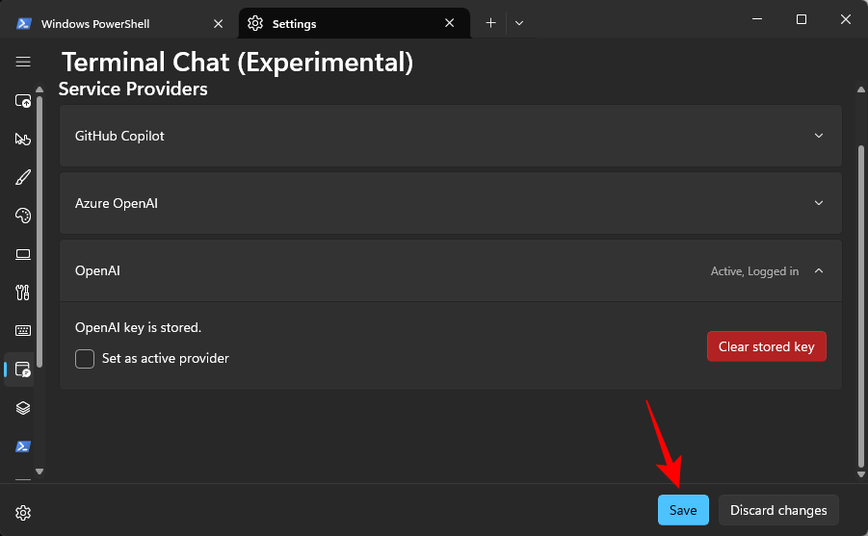Open the profile Defaults layers icon
The image size is (868, 536).
tap(23, 408)
